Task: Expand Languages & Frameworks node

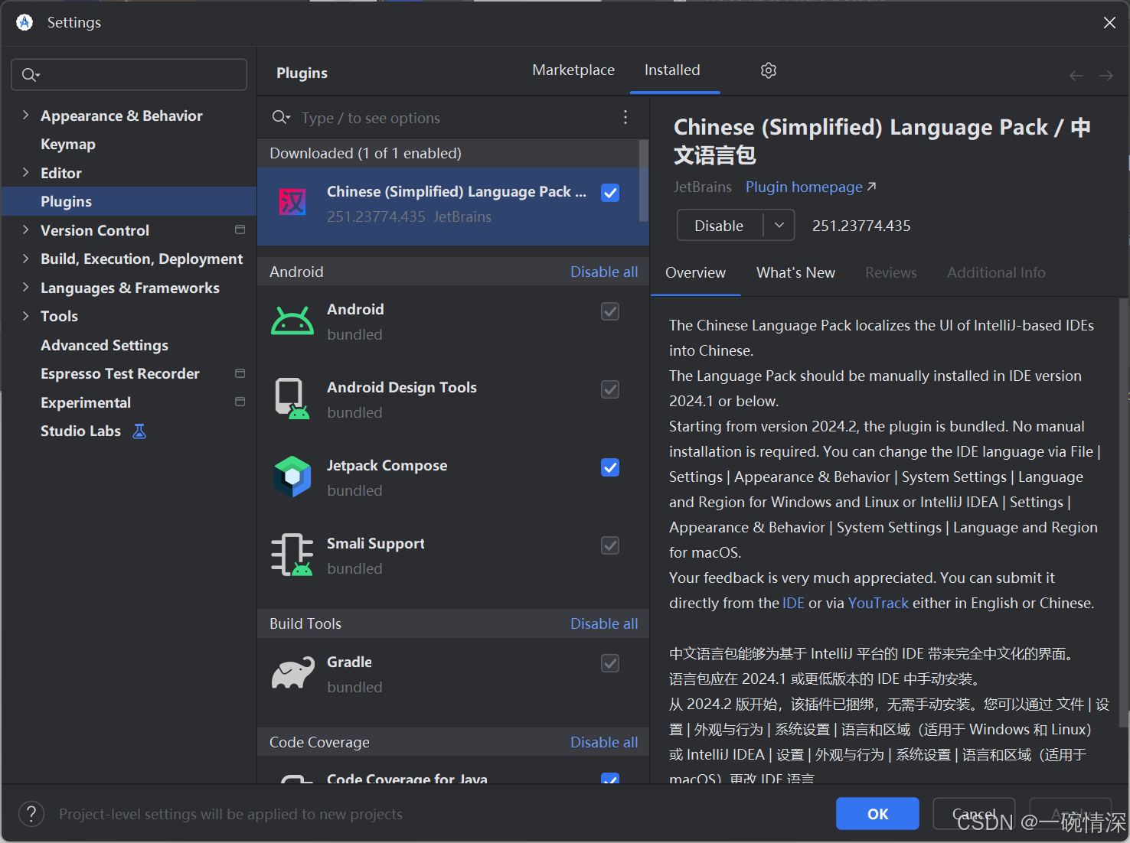Action: [x=25, y=287]
